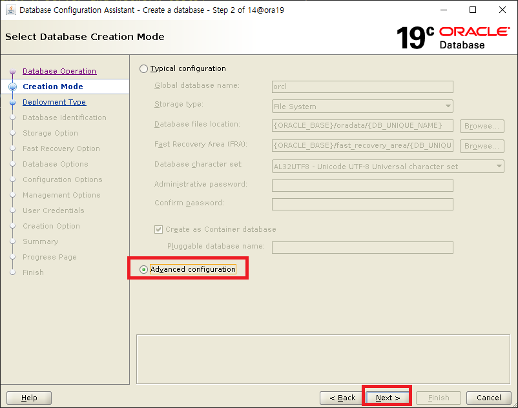Close the Database Configuration Assistant window

[502, 10]
